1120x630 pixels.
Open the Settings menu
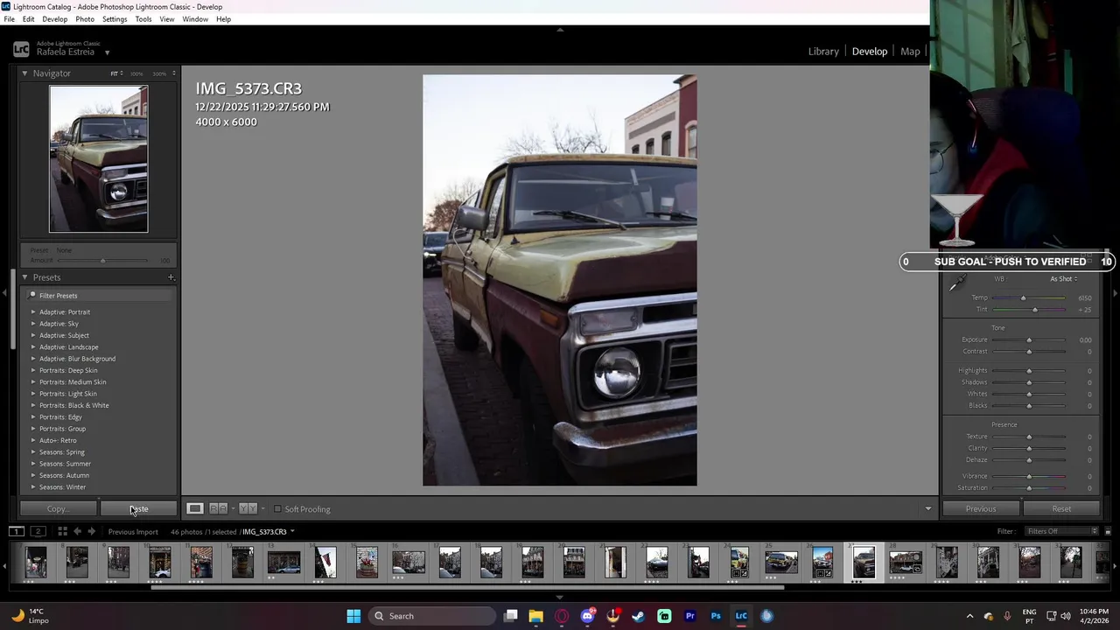point(115,19)
